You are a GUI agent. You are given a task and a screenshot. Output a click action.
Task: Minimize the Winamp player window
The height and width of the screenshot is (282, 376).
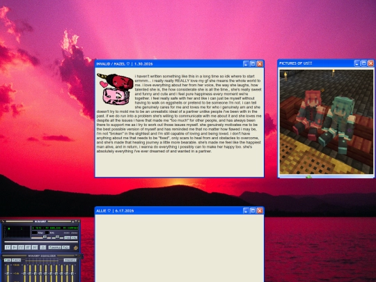[x=73, y=221]
